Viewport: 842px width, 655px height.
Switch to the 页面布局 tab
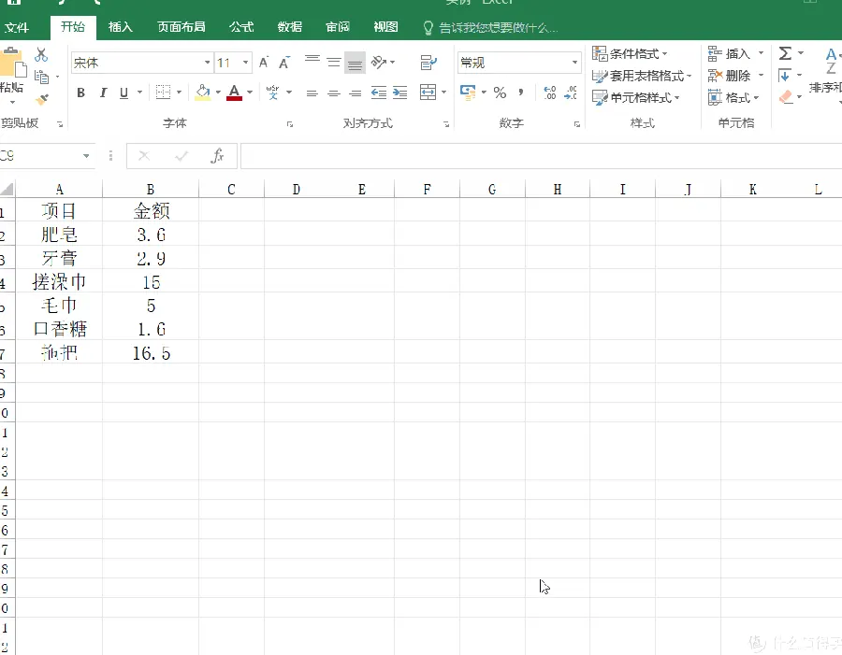click(x=181, y=27)
